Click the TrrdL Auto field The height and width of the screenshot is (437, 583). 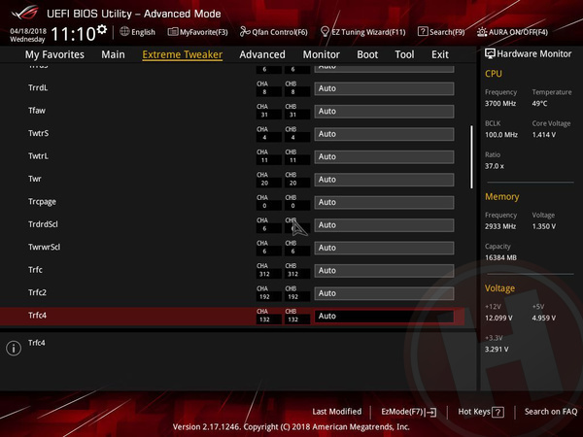[x=384, y=88]
